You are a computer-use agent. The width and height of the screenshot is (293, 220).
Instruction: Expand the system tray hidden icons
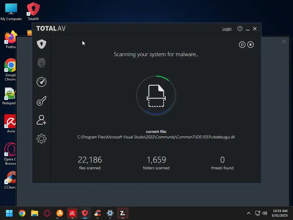(249, 213)
